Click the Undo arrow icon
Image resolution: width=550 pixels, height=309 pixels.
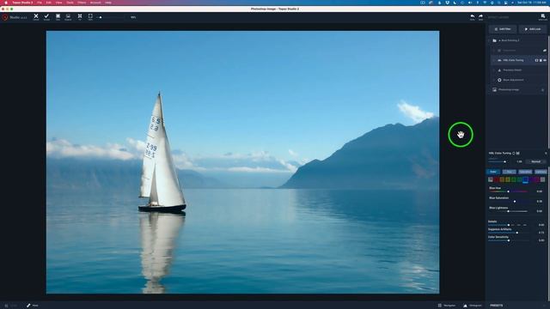(472, 16)
